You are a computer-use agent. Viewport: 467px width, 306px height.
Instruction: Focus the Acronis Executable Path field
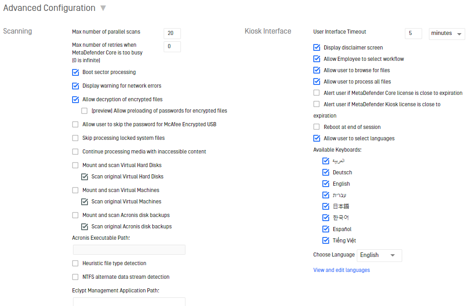(x=129, y=250)
